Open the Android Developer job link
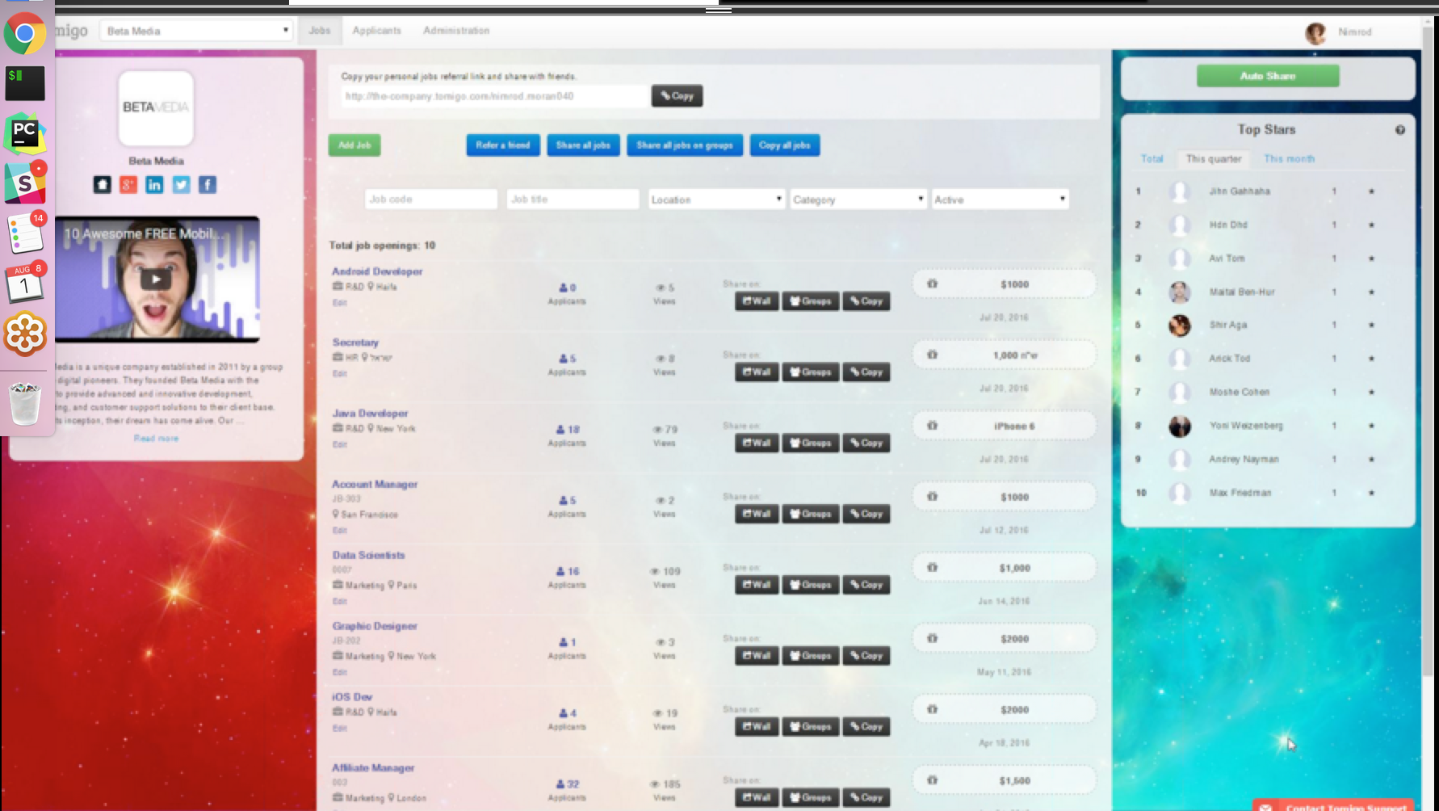 point(377,271)
